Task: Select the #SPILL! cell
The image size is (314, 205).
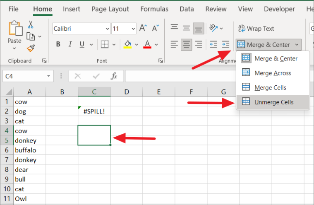Action: point(94,111)
